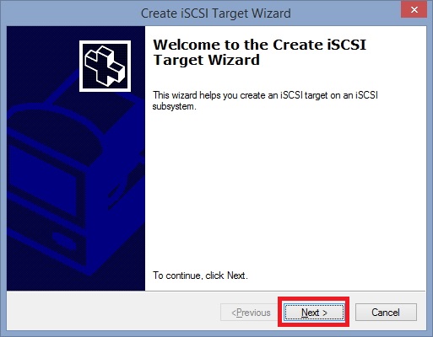Click empty gray footer left of Previous
Image resolution: width=433 pixels, height=337 pixels.
112,311
